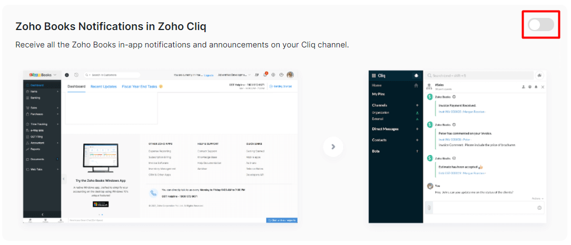Open the Organization channel in Cliq
This screenshot has width=571, height=245.
(380, 113)
